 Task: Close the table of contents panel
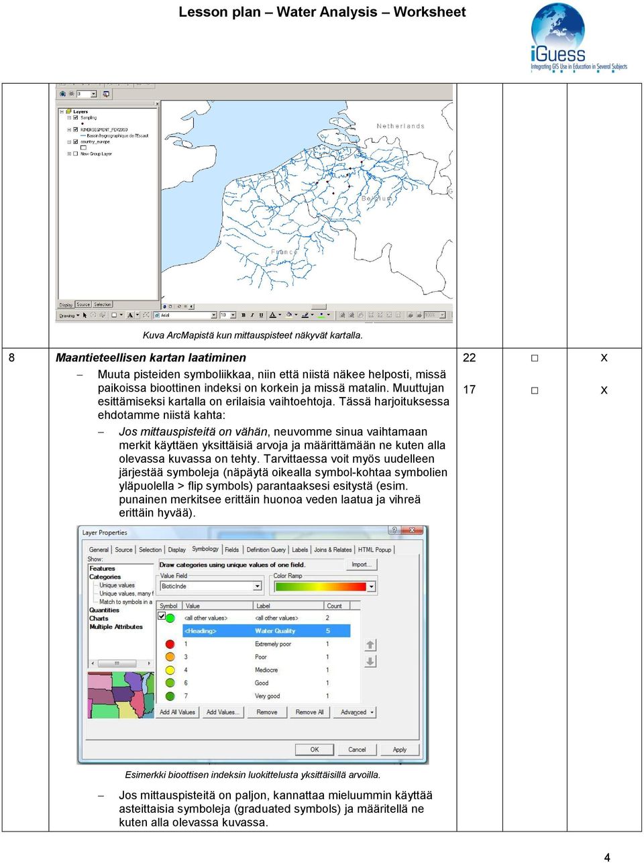pyautogui.click(x=158, y=104)
